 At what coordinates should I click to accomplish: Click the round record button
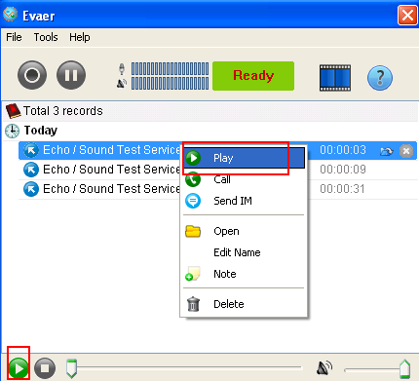click(x=32, y=75)
